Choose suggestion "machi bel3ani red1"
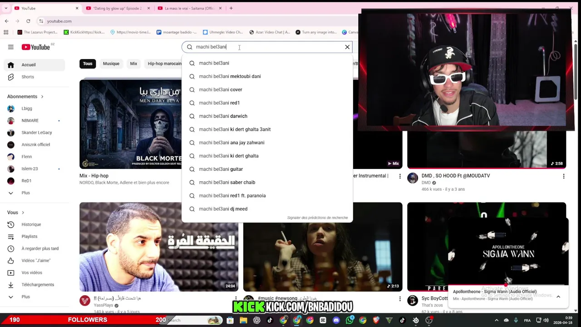The width and height of the screenshot is (581, 327). coord(267,103)
